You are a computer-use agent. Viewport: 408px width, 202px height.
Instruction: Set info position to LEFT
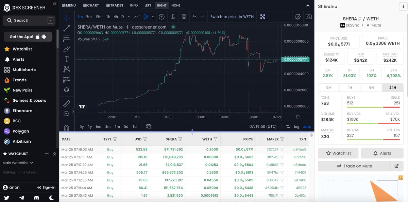(148, 5)
